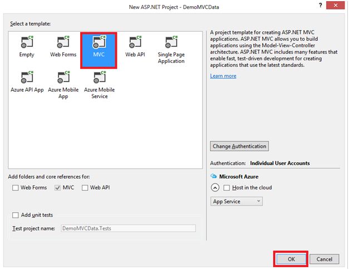Screen dimensions: 349x270
Task: Select the Azure Mobile App template
Action: pyautogui.click(x=63, y=85)
